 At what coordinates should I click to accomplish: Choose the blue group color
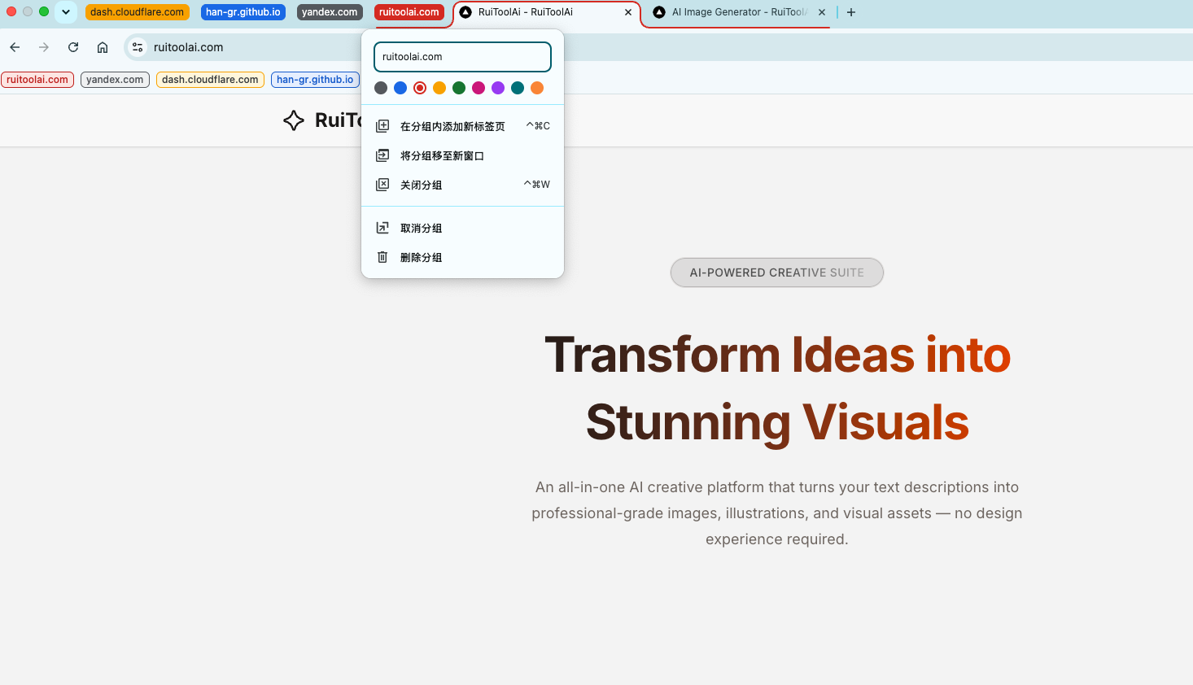(x=400, y=88)
